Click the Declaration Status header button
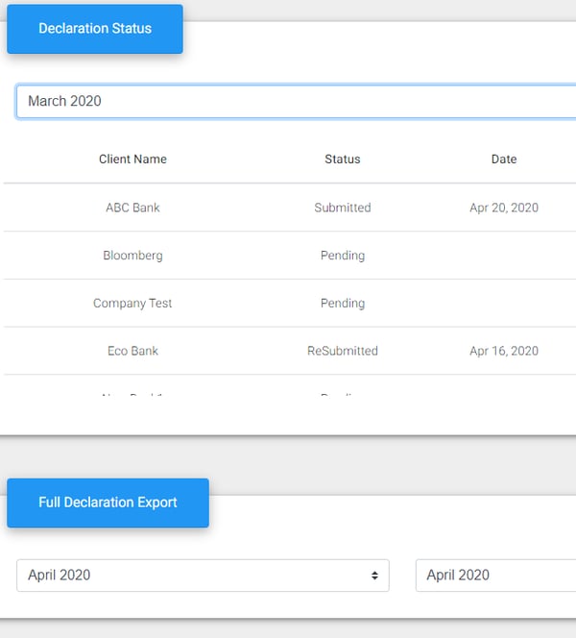The height and width of the screenshot is (638, 576). pyautogui.click(x=95, y=29)
